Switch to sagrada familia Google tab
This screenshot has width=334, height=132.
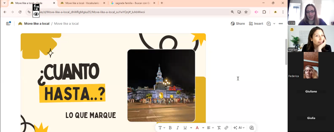click(x=133, y=3)
